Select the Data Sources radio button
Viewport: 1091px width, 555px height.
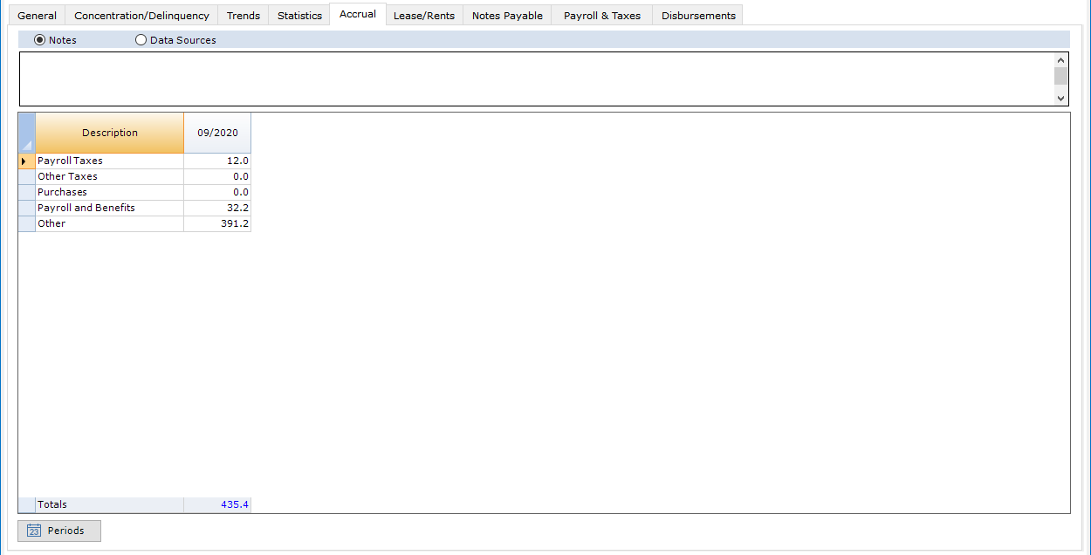point(141,39)
